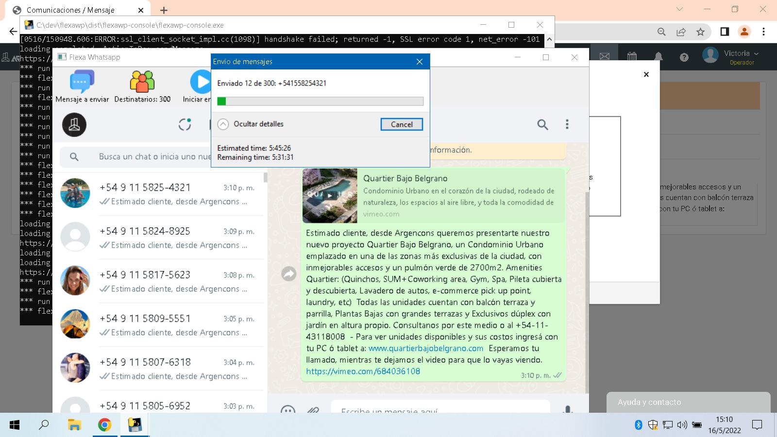Open the Windows Start menu
Viewport: 777px width, 437px height.
[x=15, y=425]
